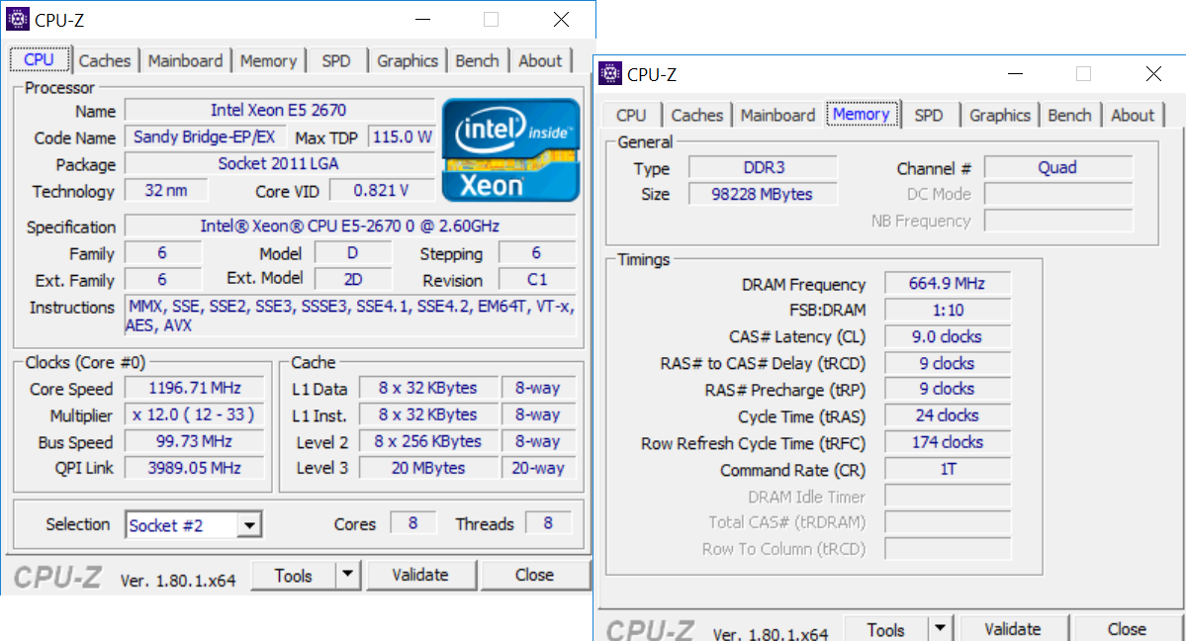Click the Intel Xeon inside logo

pyautogui.click(x=510, y=149)
